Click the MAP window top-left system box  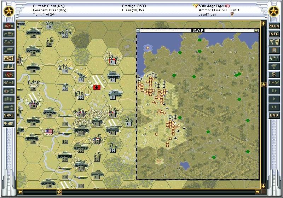[x=138, y=31]
